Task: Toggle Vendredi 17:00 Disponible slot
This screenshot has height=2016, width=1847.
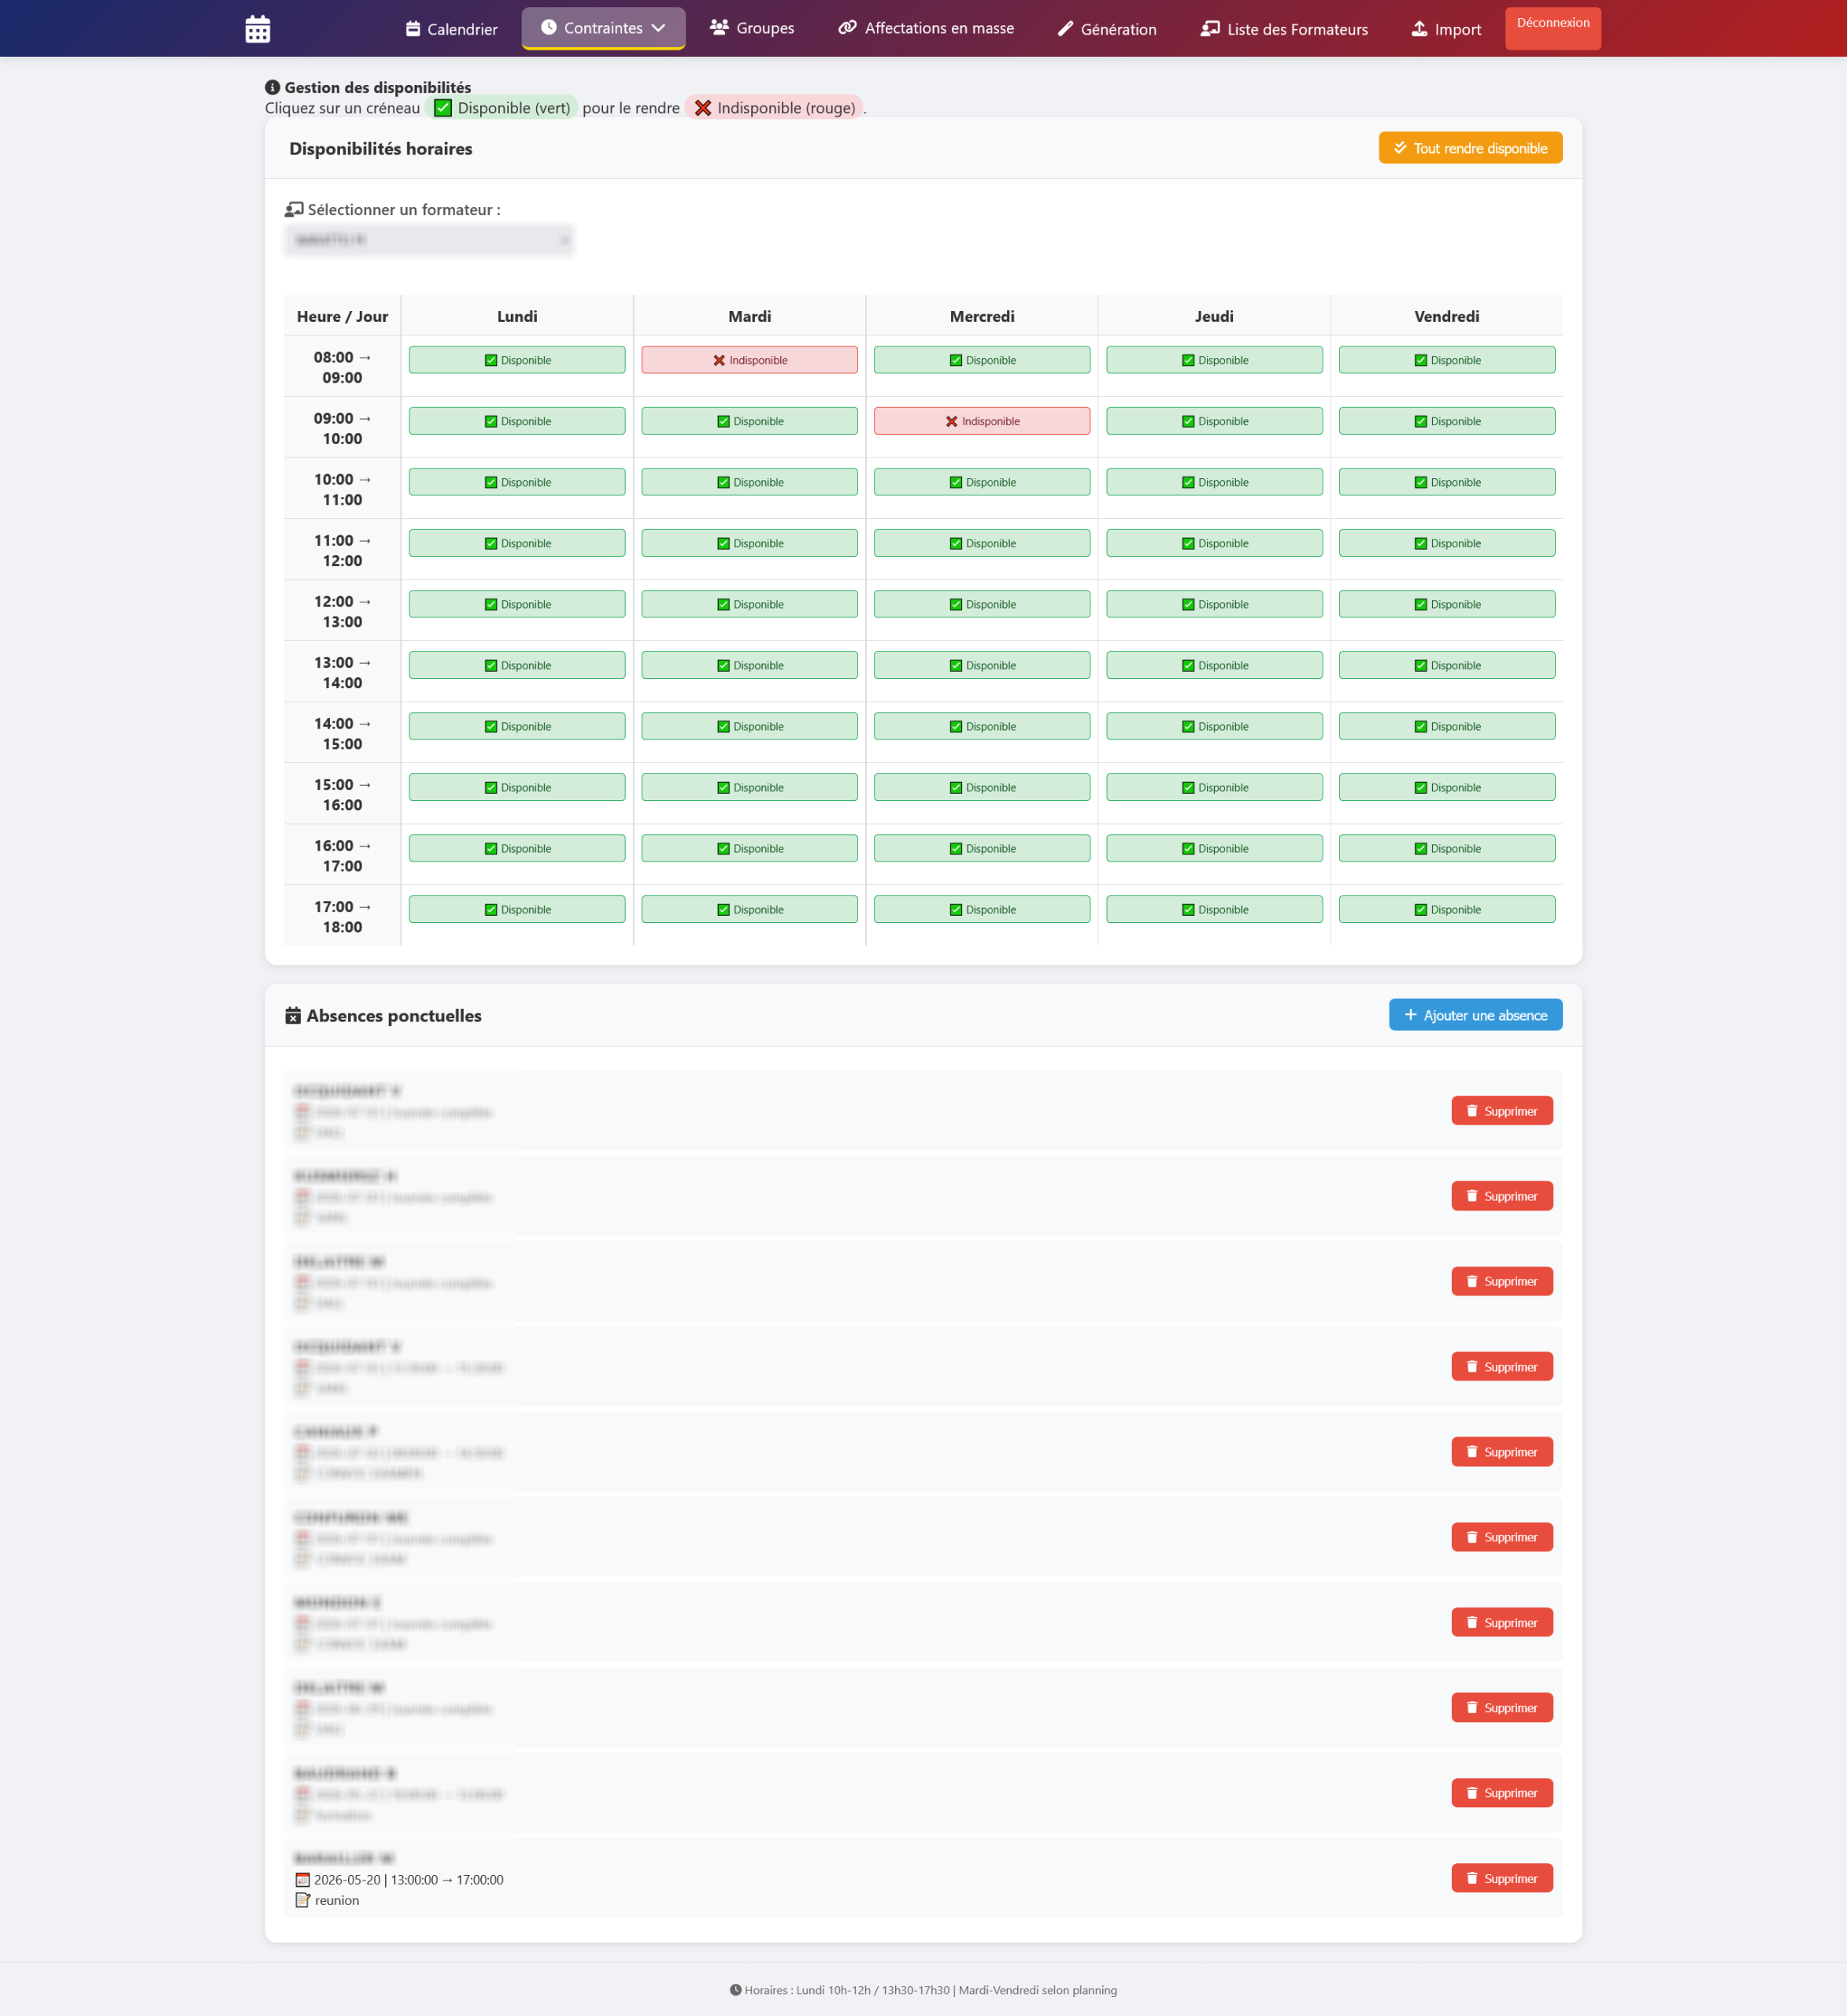Action: click(1446, 909)
